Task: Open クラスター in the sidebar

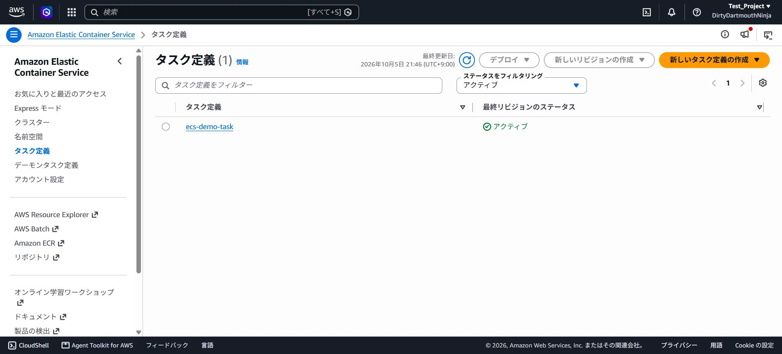Action: (32, 123)
